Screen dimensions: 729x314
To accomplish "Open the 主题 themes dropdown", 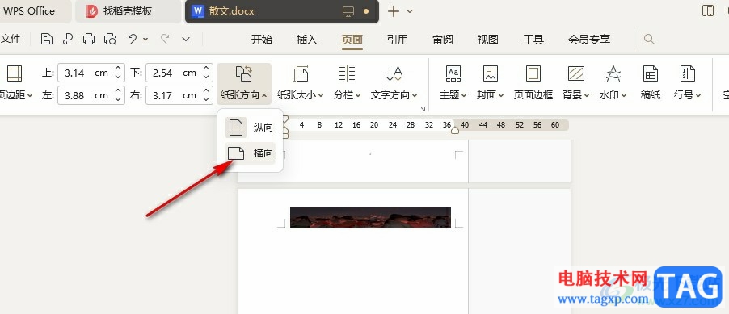I will [453, 84].
